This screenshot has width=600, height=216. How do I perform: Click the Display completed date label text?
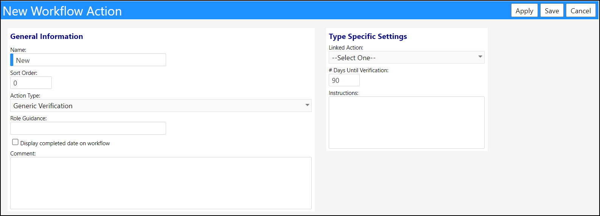(65, 143)
